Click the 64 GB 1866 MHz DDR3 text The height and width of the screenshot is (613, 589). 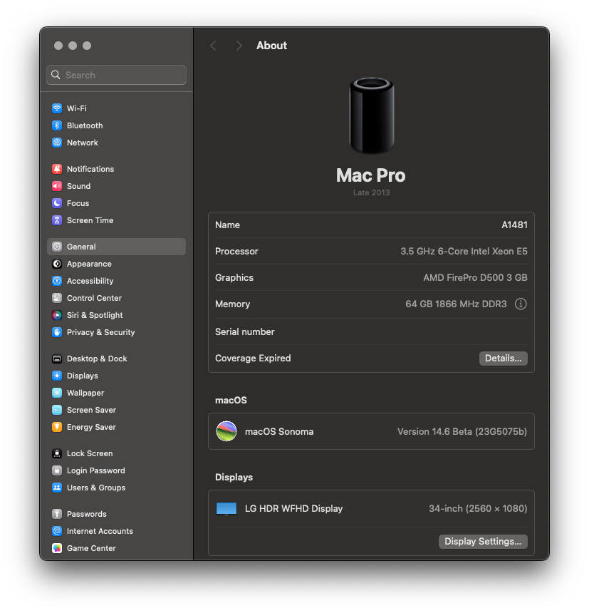[x=456, y=304]
